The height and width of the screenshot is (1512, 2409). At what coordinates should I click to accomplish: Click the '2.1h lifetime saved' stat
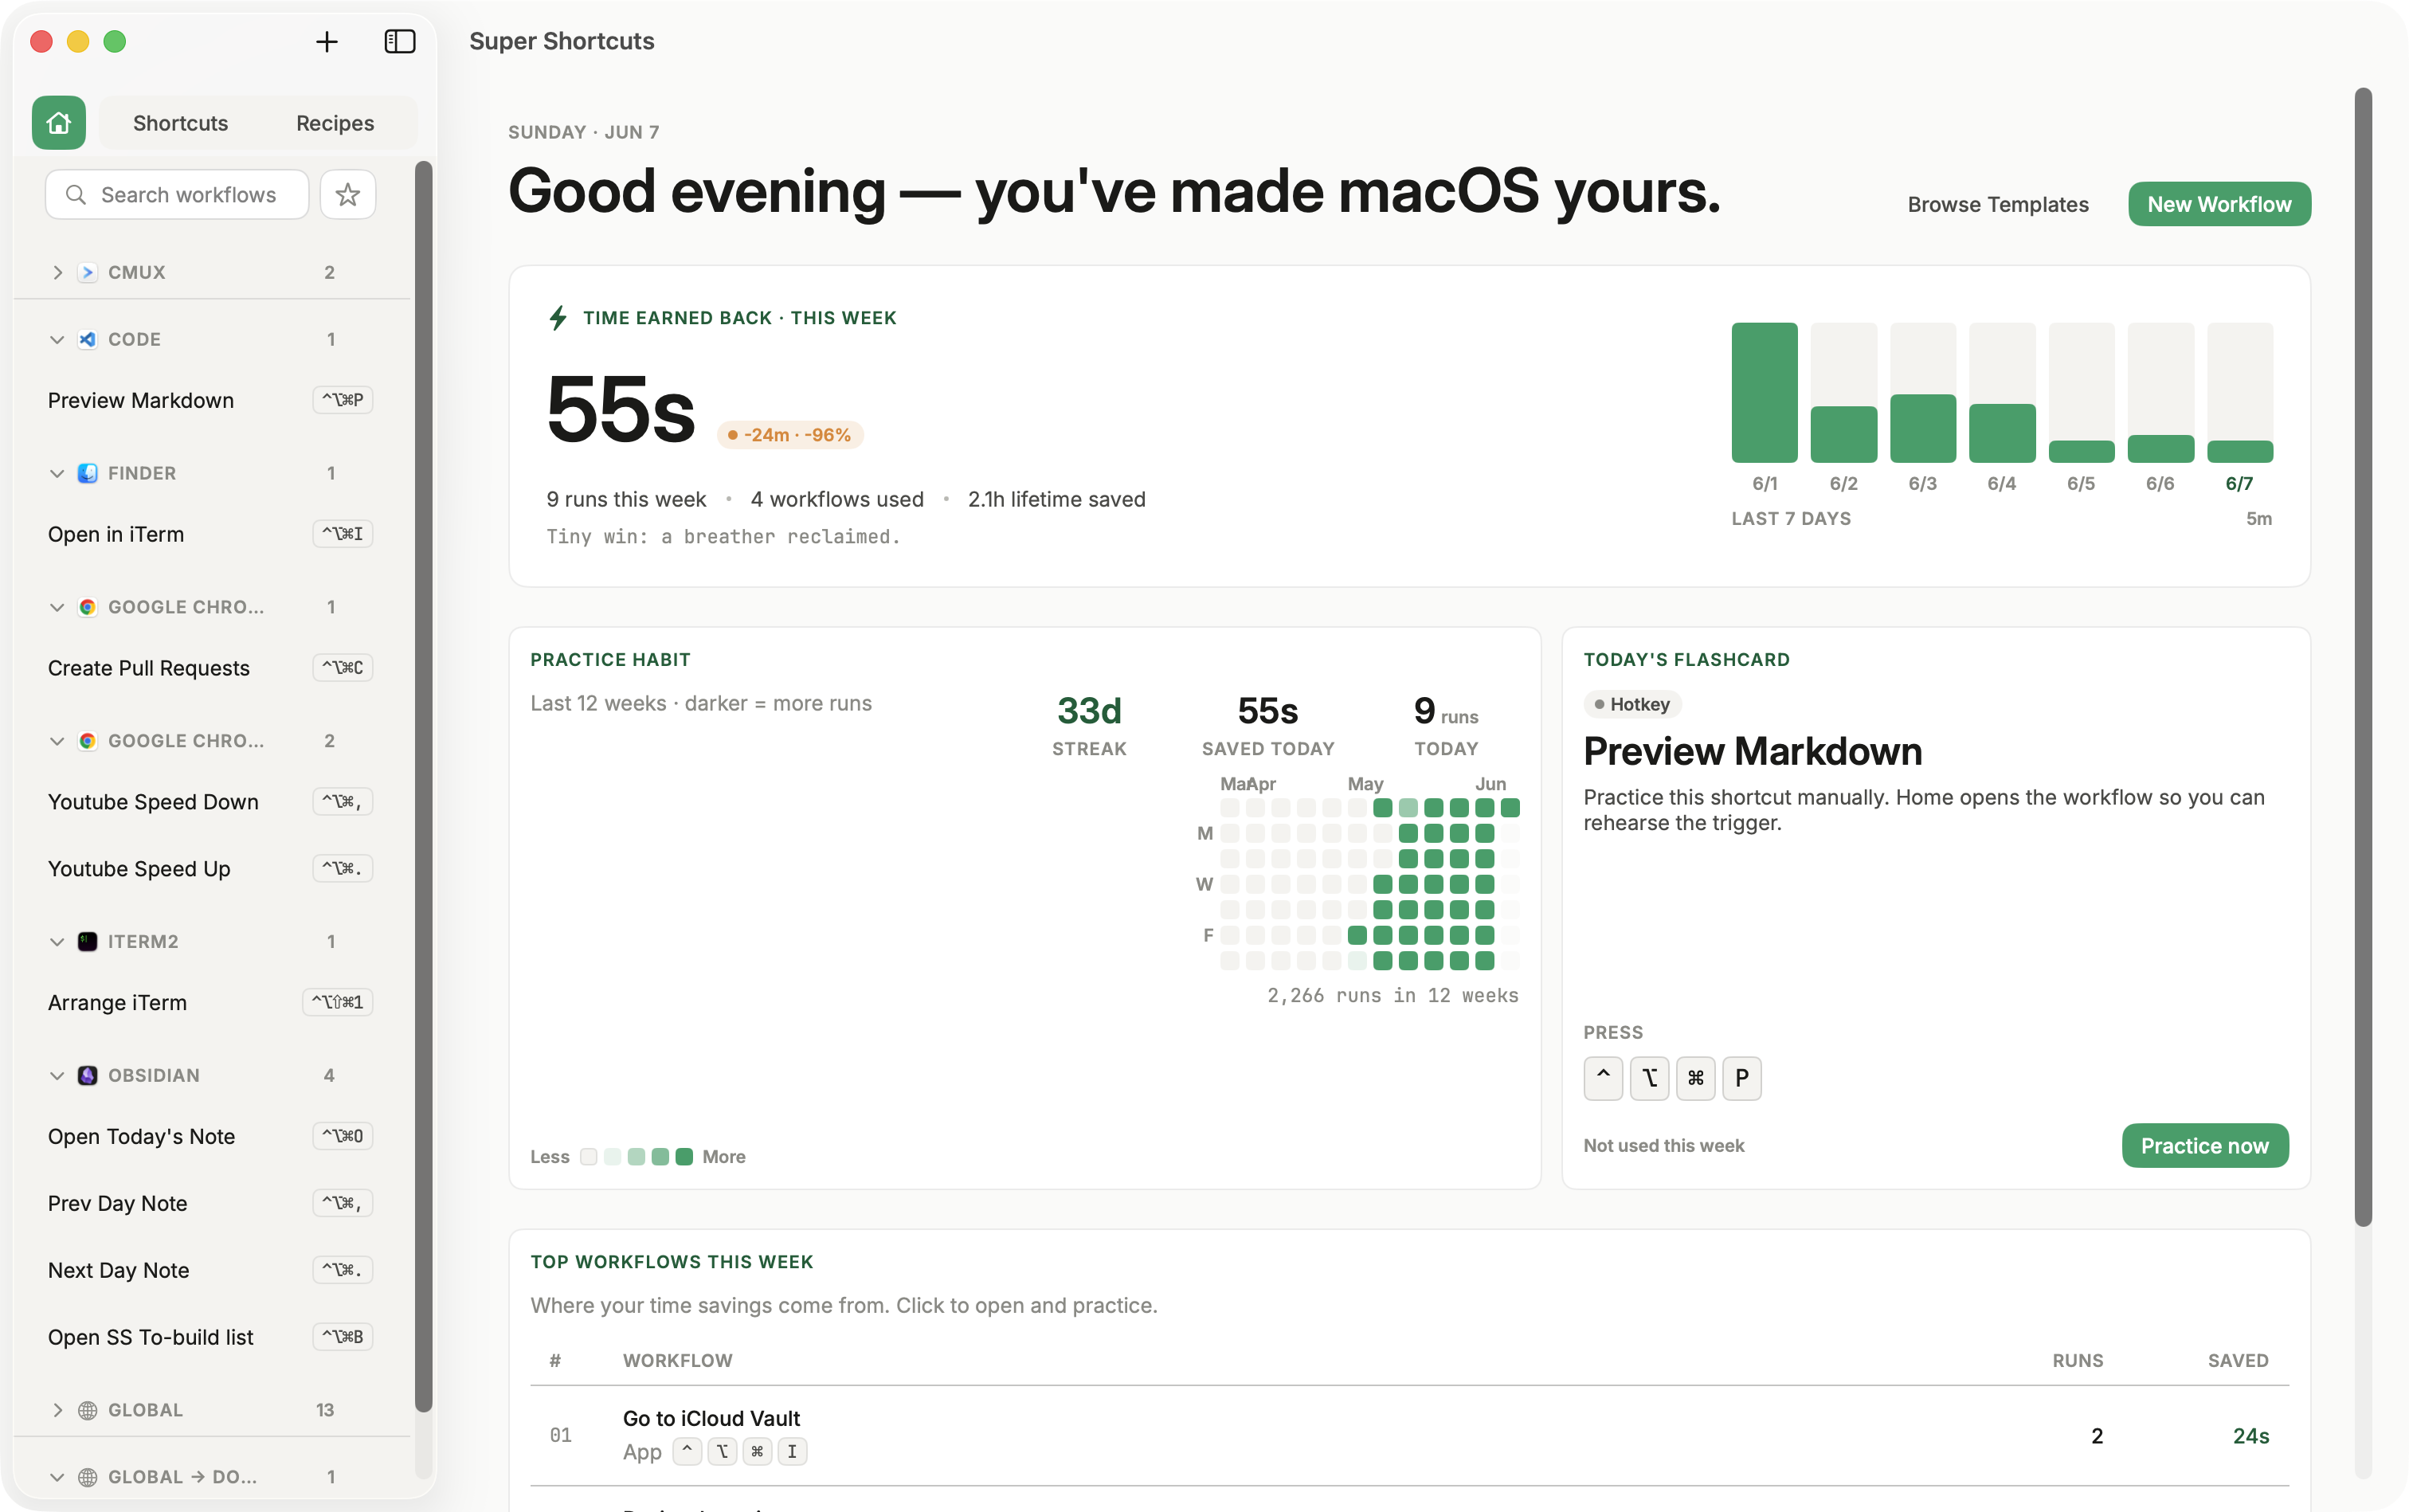pos(1056,499)
